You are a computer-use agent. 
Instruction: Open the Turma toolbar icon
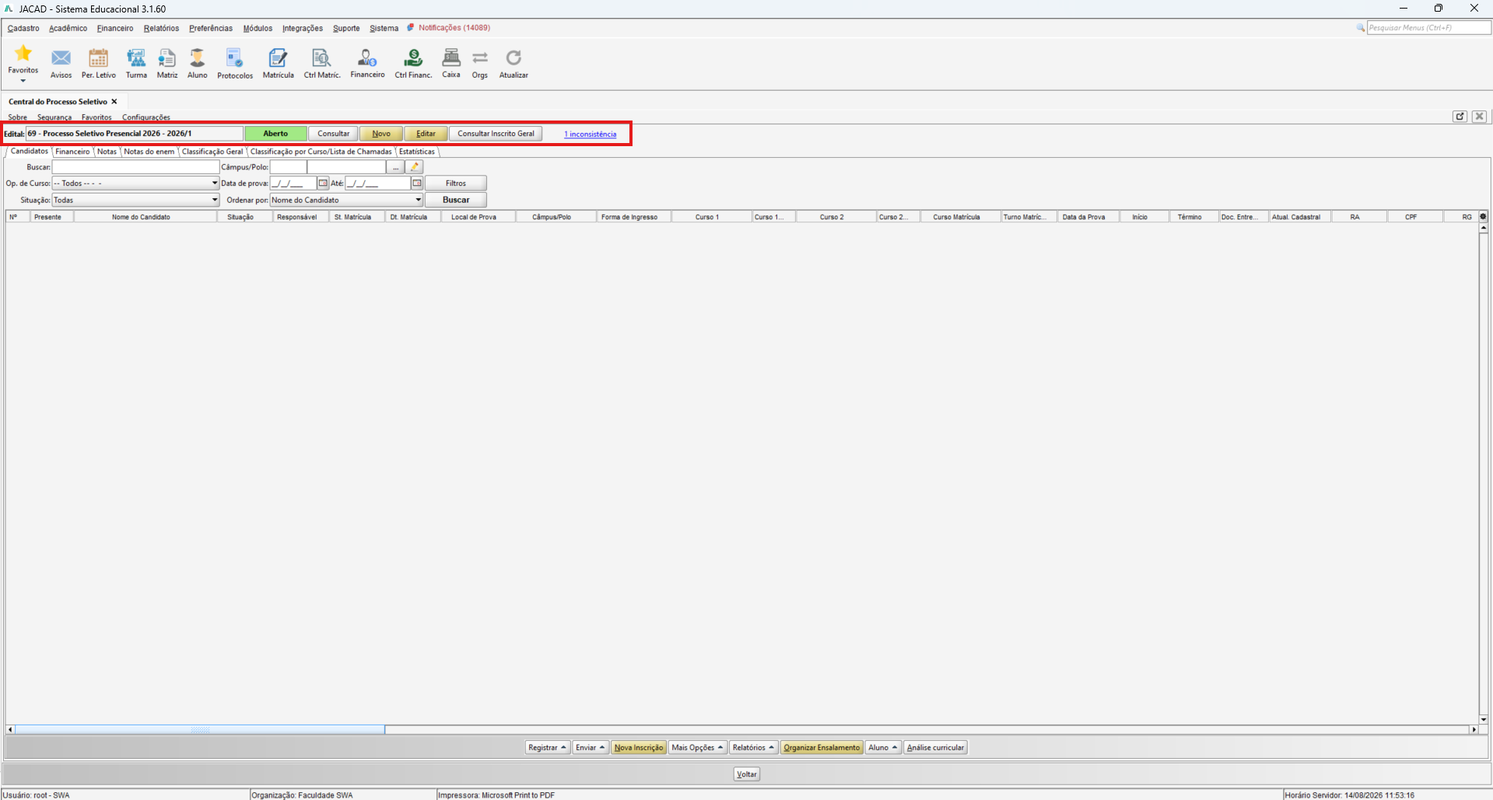point(136,58)
